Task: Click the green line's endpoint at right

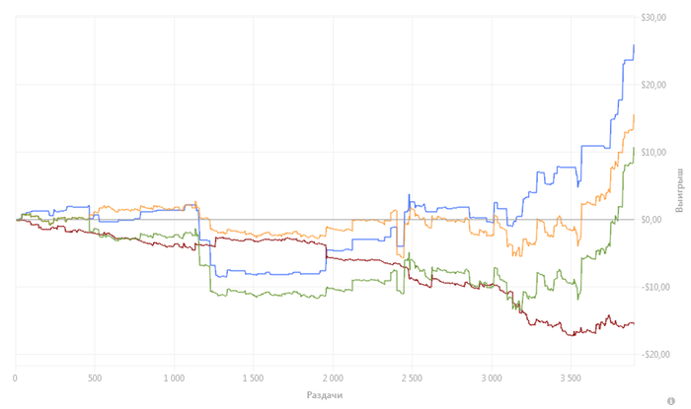Action: click(634, 148)
